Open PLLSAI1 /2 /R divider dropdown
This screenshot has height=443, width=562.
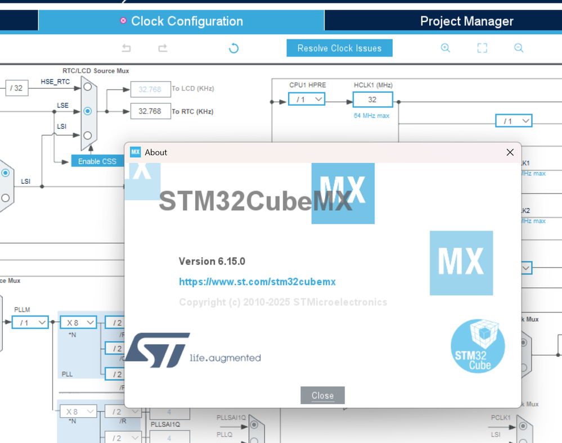pyautogui.click(x=123, y=412)
